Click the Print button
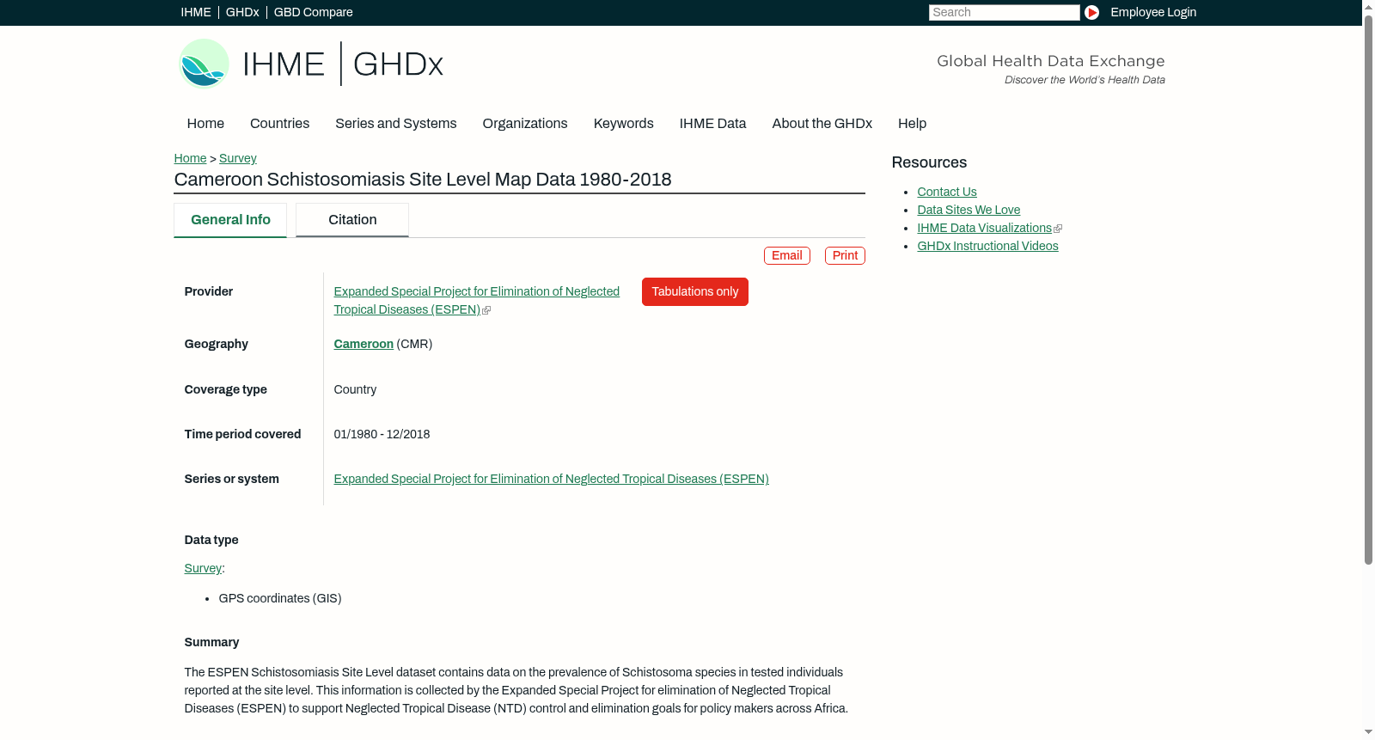Image resolution: width=1375 pixels, height=740 pixels. tap(845, 255)
